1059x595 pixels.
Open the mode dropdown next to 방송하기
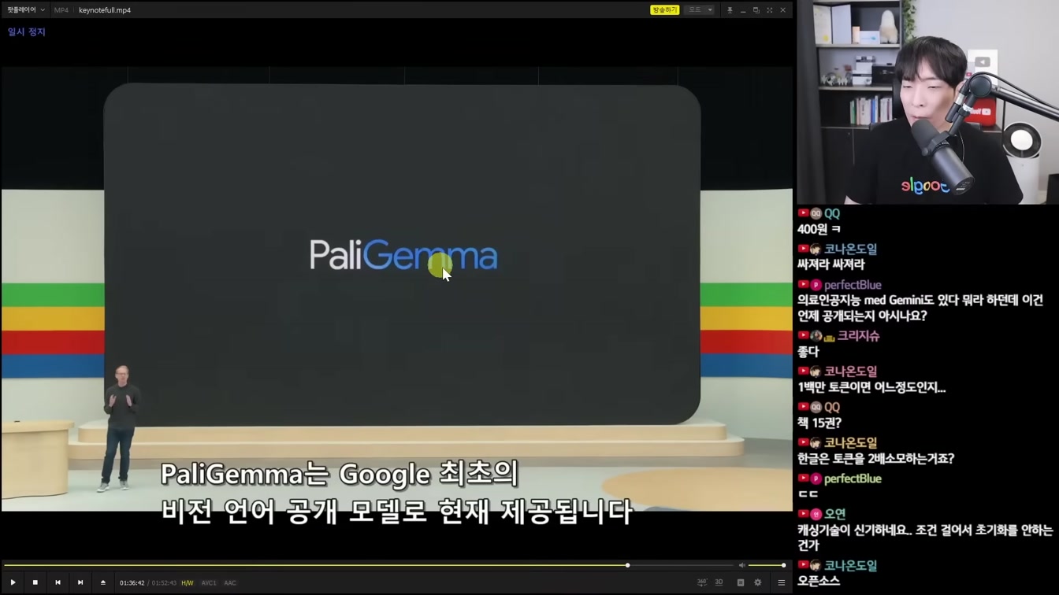700,10
